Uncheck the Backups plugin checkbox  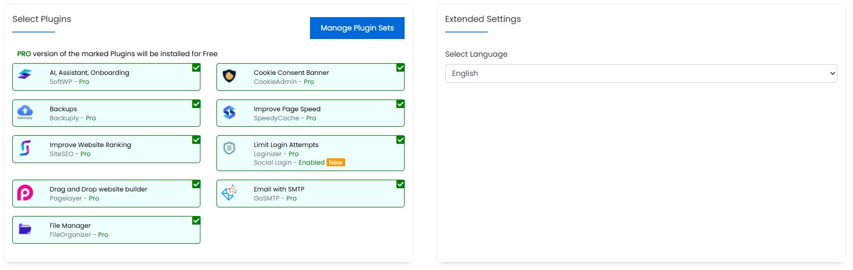tap(196, 104)
